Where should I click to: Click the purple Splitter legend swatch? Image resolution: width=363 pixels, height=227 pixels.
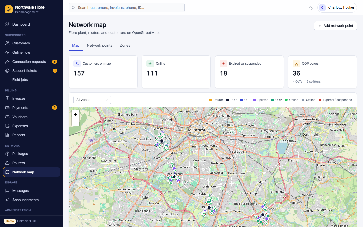255,100
